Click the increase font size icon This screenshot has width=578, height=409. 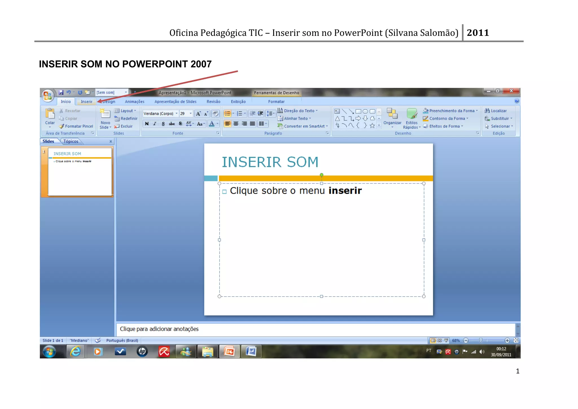click(198, 114)
